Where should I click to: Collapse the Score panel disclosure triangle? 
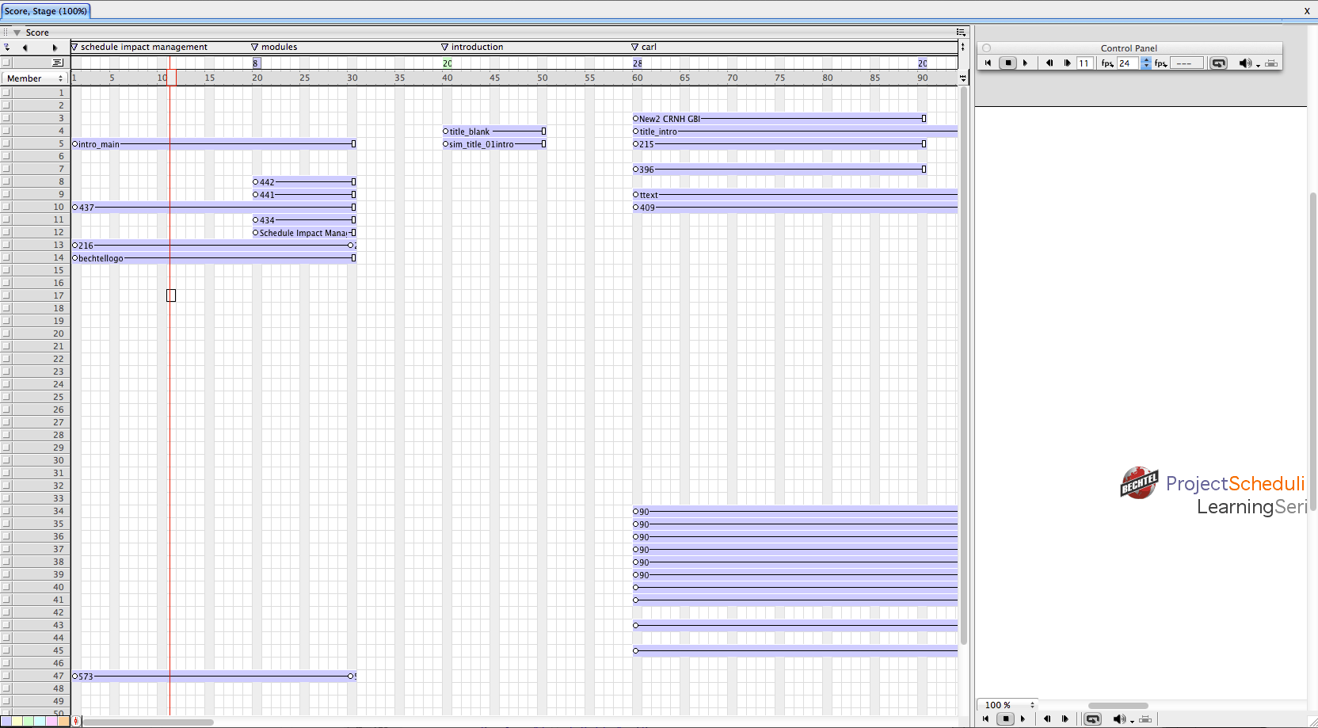tap(17, 32)
